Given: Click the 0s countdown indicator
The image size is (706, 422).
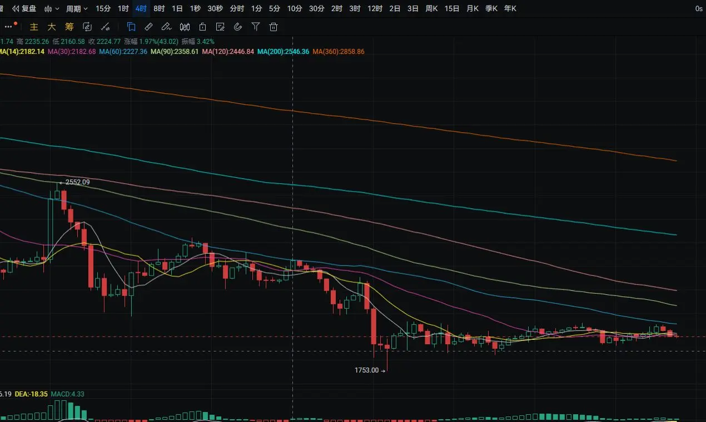Looking at the screenshot, I should tap(699, 9).
